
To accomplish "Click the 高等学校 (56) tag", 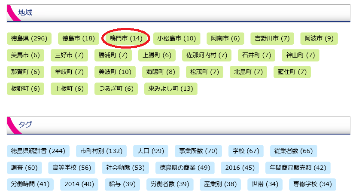I will pos(72,168).
